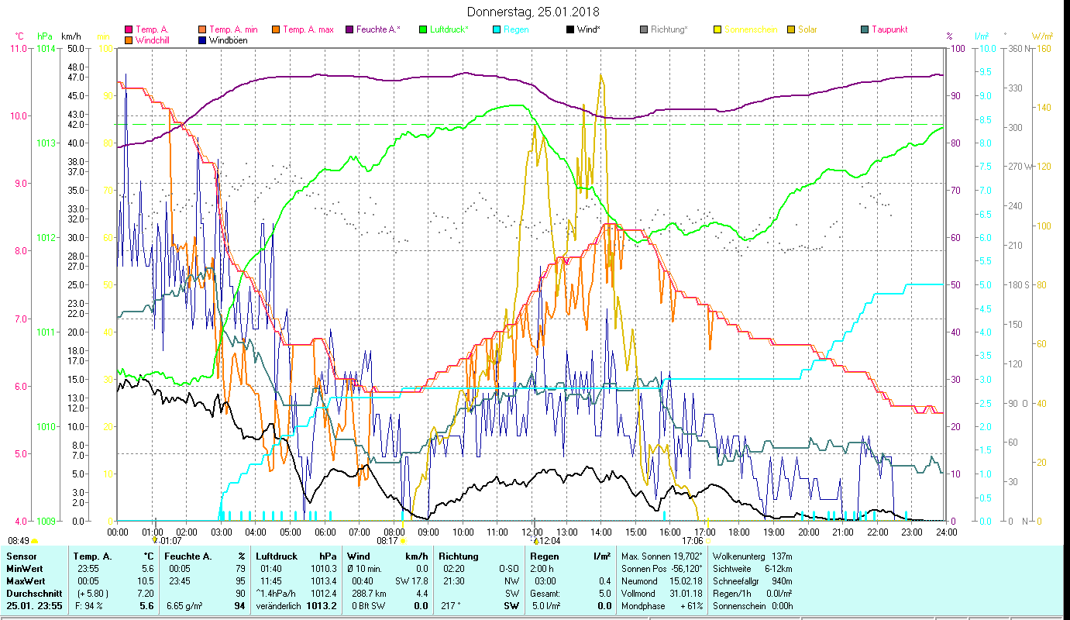1070x620 pixels.
Task: Click the purple Feuchte A. legend swatch
Action: click(349, 30)
